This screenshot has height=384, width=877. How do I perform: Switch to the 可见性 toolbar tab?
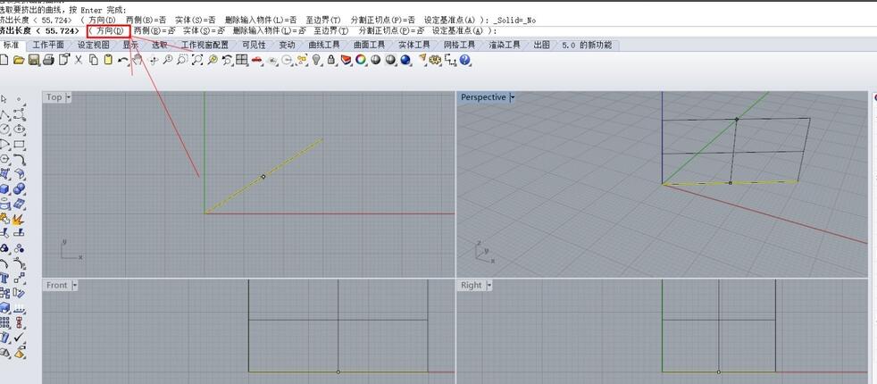(x=254, y=45)
